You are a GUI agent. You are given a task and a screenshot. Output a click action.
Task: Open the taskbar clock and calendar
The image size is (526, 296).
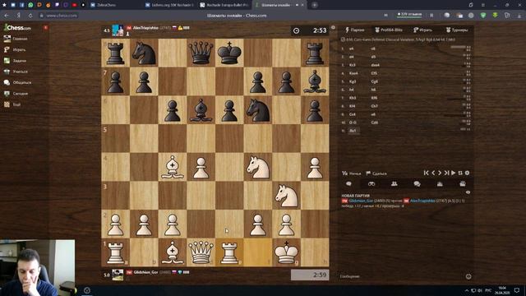click(502, 290)
